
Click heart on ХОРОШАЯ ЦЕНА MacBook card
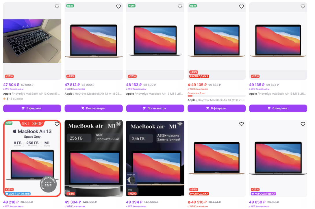[x=303, y=124]
